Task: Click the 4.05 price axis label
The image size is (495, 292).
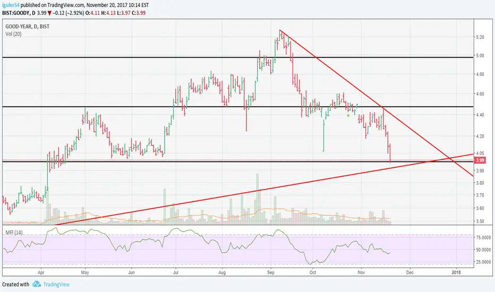Action: 480,153
